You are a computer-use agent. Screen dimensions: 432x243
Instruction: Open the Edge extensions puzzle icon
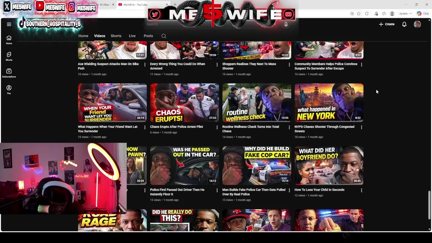pos(367,13)
